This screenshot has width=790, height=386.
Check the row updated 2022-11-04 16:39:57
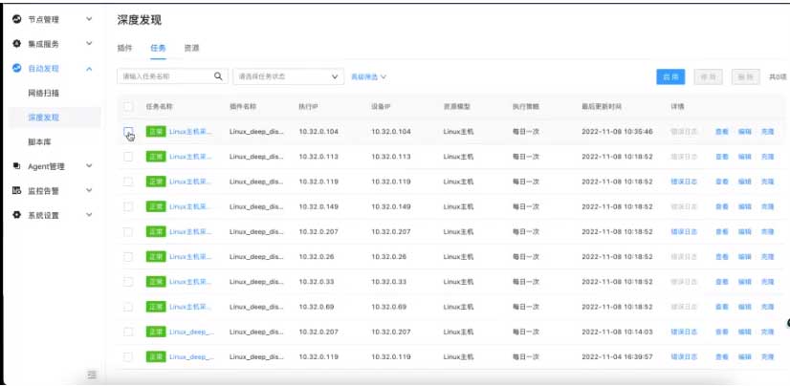(x=128, y=356)
